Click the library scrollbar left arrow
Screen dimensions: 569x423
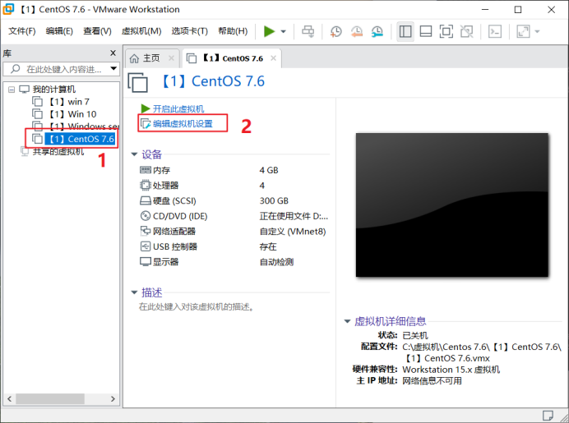(9, 398)
